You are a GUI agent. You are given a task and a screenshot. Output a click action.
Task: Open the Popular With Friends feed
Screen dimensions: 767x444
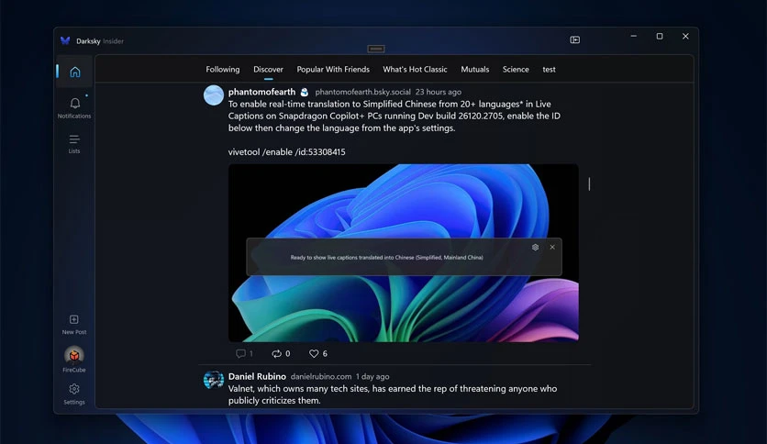pos(333,70)
